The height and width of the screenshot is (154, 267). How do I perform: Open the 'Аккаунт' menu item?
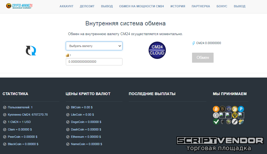[x=66, y=6]
